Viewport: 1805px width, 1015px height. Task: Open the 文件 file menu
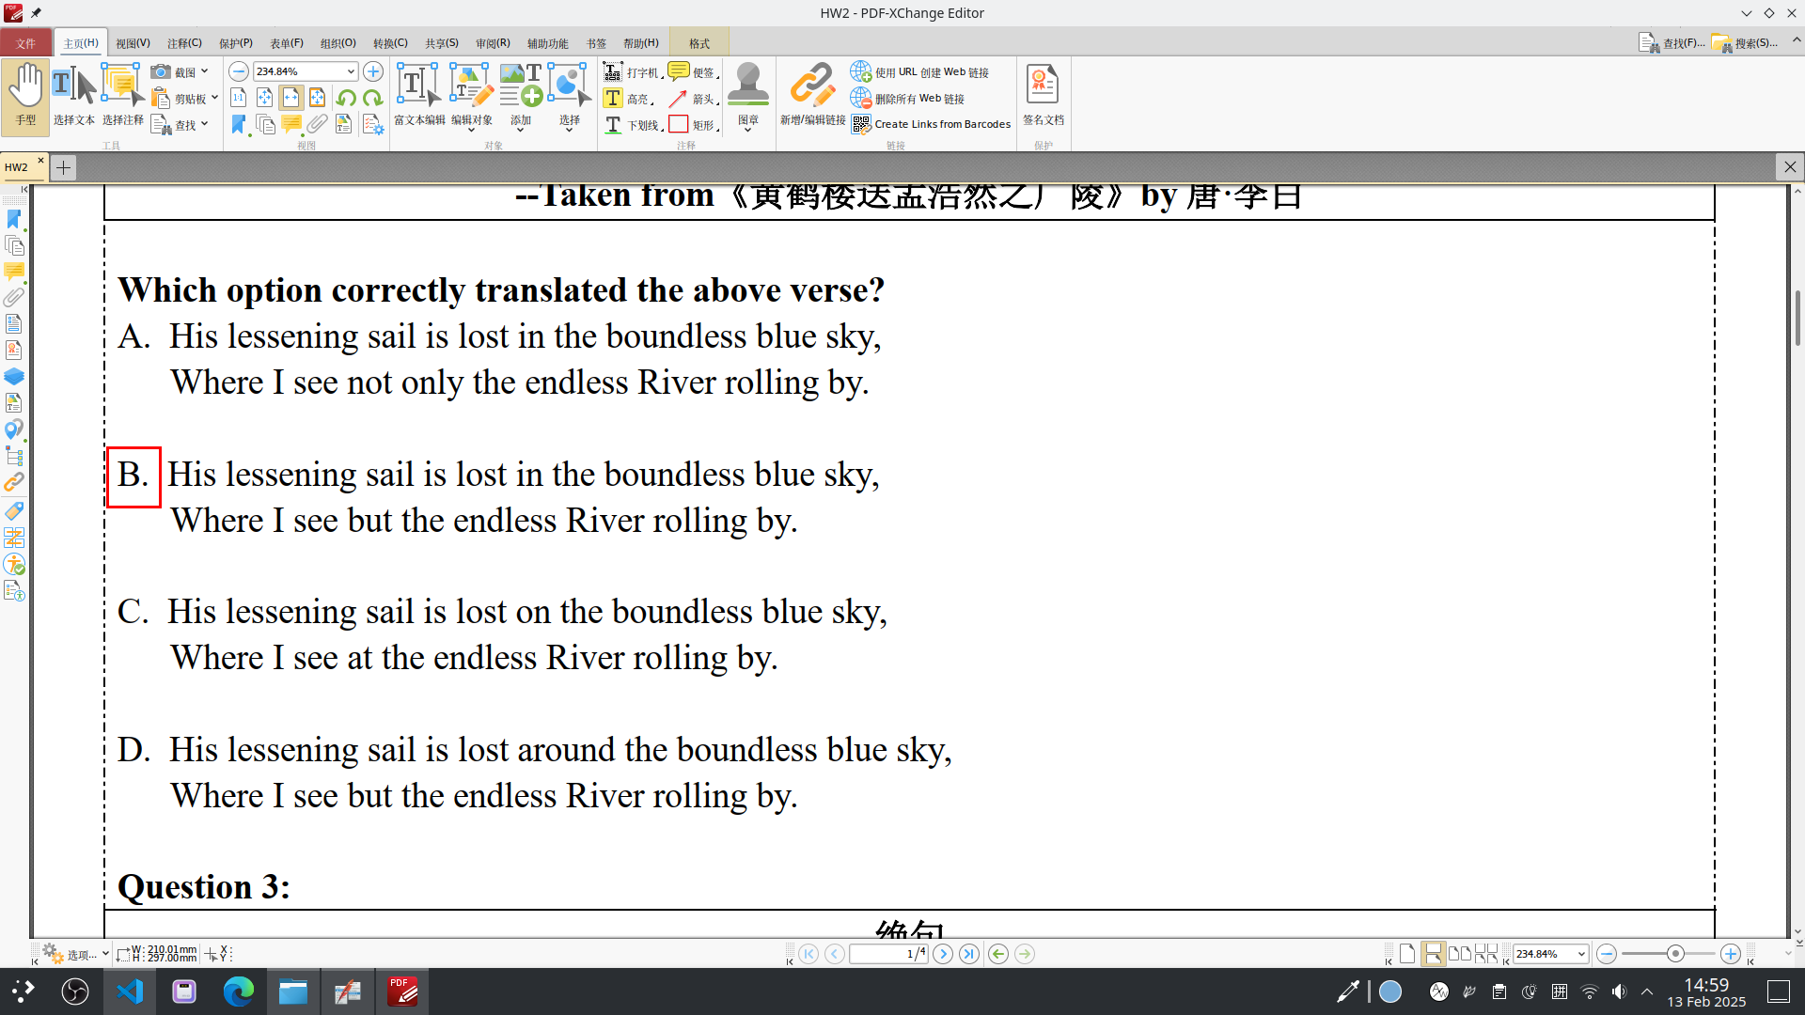click(x=25, y=42)
